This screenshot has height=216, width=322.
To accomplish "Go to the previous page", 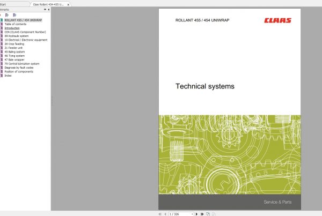I will 165,214.
